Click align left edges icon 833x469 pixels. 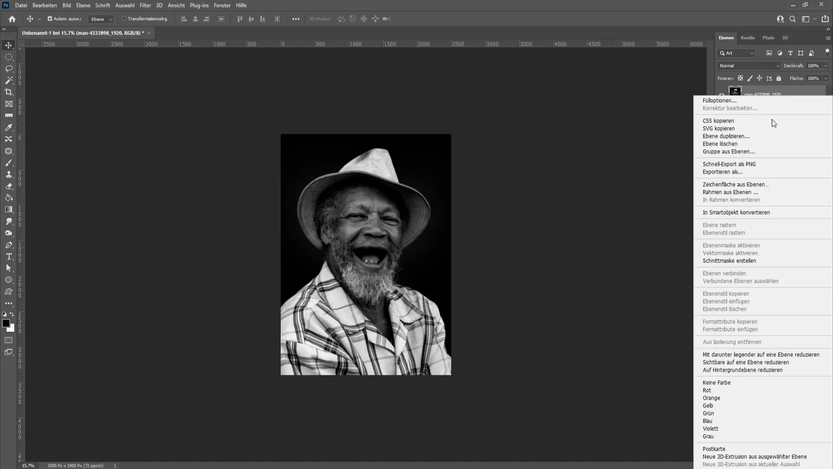pyautogui.click(x=184, y=19)
